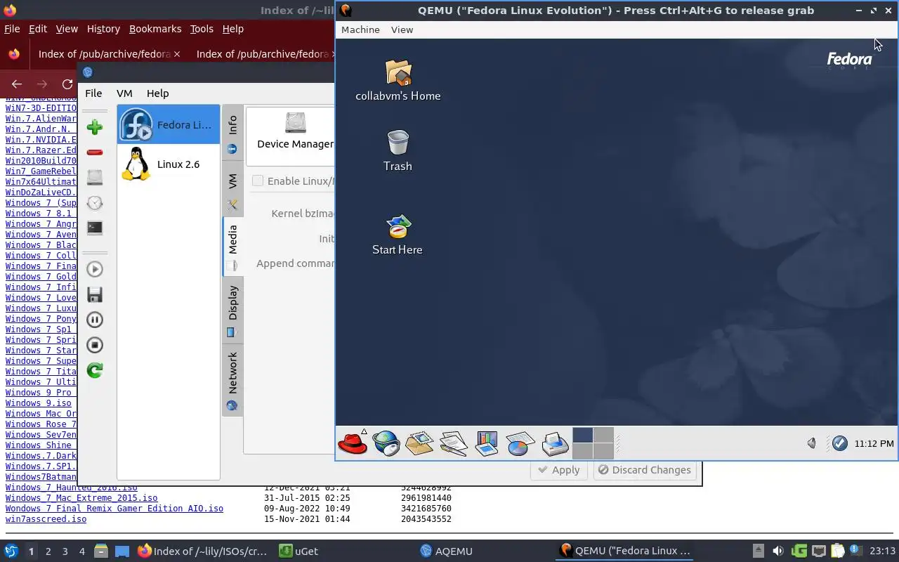Open Device Manager in AQEMU

click(295, 131)
